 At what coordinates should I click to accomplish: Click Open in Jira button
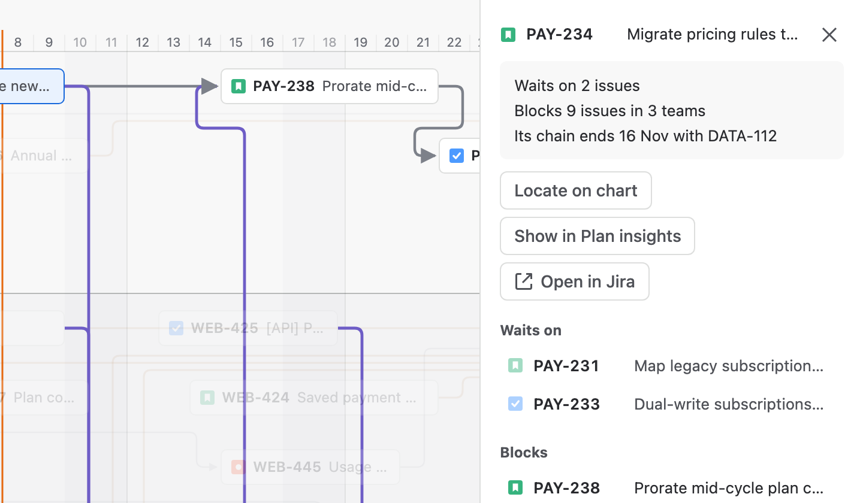[575, 281]
